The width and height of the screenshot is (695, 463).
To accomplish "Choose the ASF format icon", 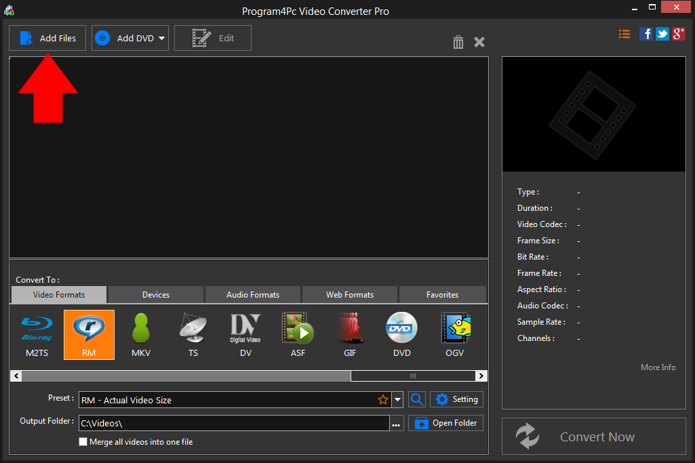I will pyautogui.click(x=298, y=334).
